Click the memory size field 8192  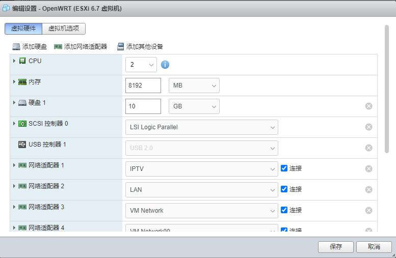click(143, 85)
